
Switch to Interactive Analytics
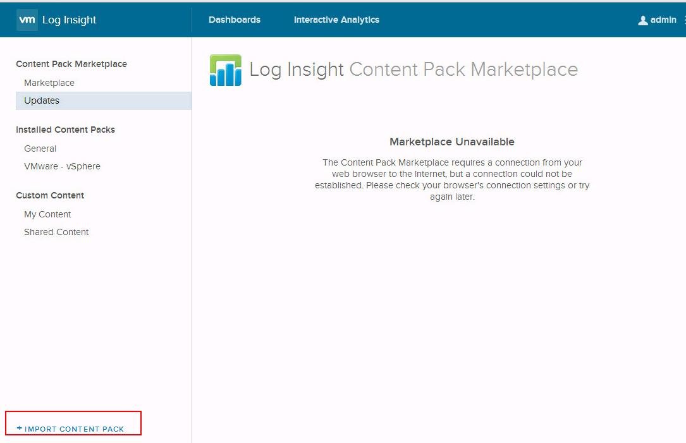[336, 20]
